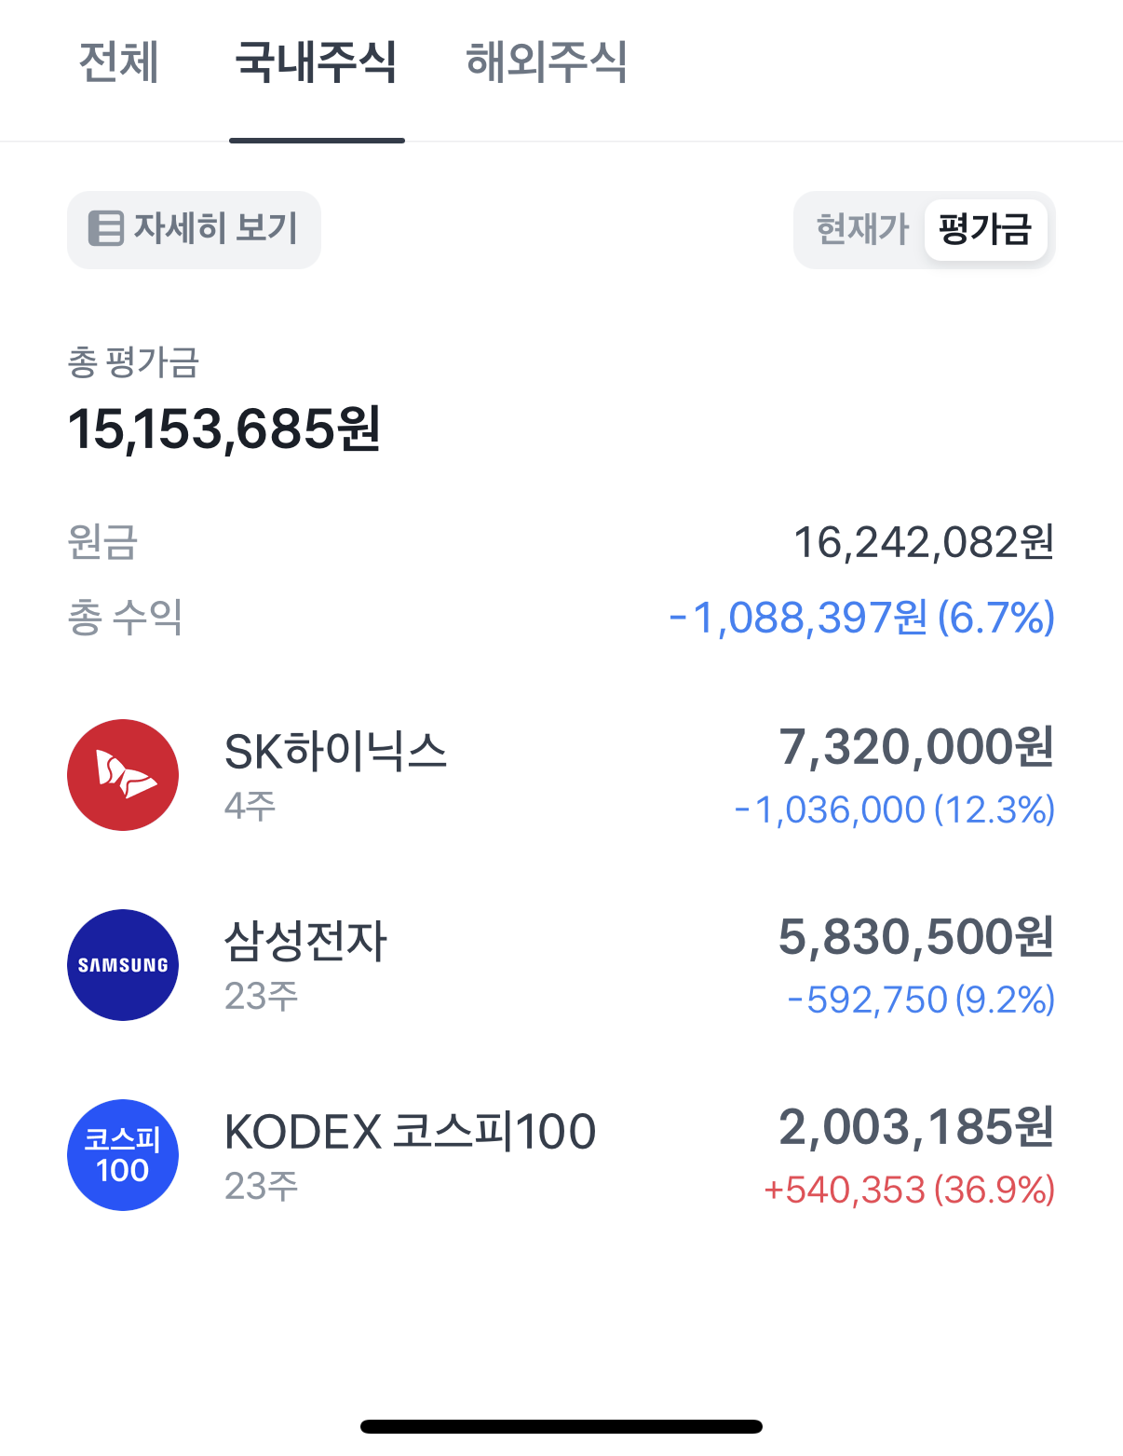This screenshot has width=1123, height=1456.
Task: Open the 해외주식 tab
Action: pos(547,62)
